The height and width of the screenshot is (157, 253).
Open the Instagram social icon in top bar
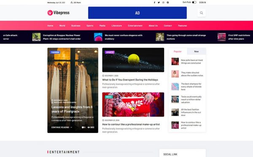[x=163, y=3]
